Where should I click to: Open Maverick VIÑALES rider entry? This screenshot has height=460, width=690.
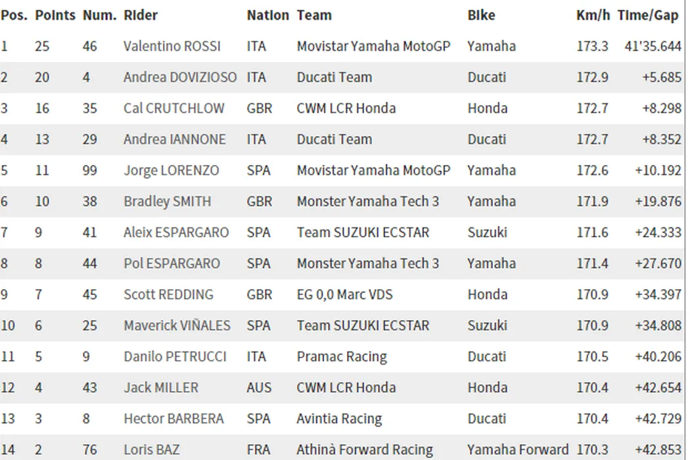pos(177,325)
